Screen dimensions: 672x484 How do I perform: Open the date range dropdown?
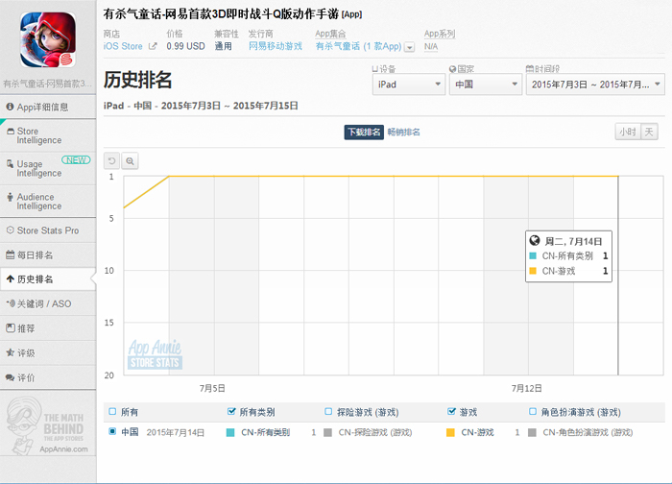coord(595,85)
